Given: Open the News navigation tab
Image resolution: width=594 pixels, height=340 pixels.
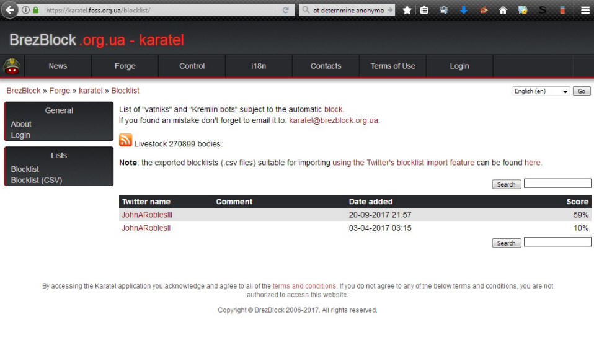Looking at the screenshot, I should point(58,66).
